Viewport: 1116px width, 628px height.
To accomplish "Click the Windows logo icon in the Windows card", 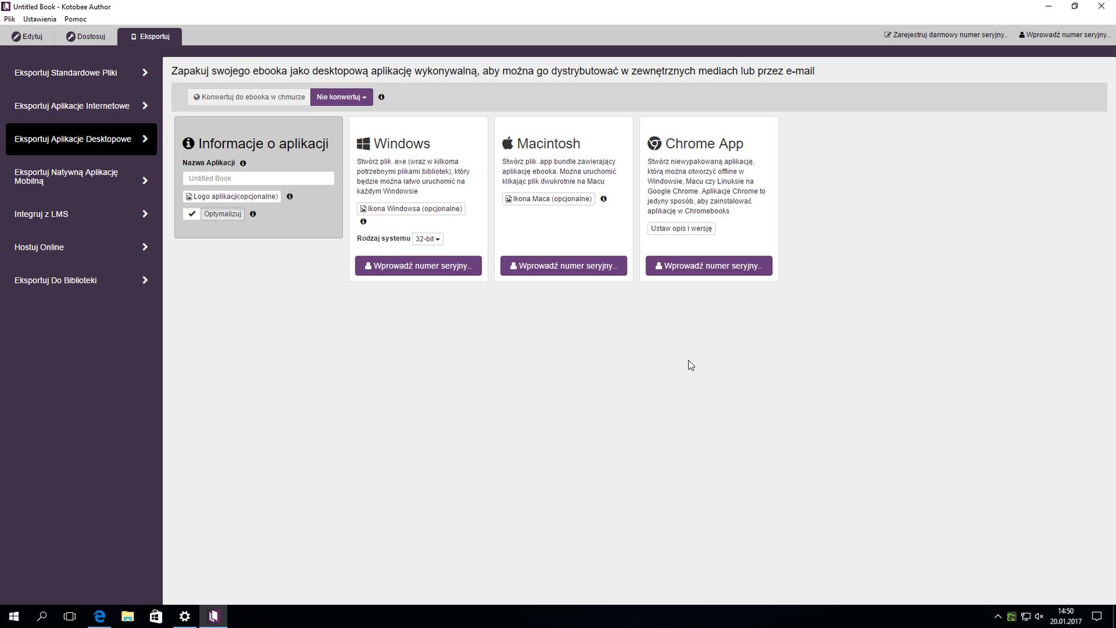I will pyautogui.click(x=363, y=143).
